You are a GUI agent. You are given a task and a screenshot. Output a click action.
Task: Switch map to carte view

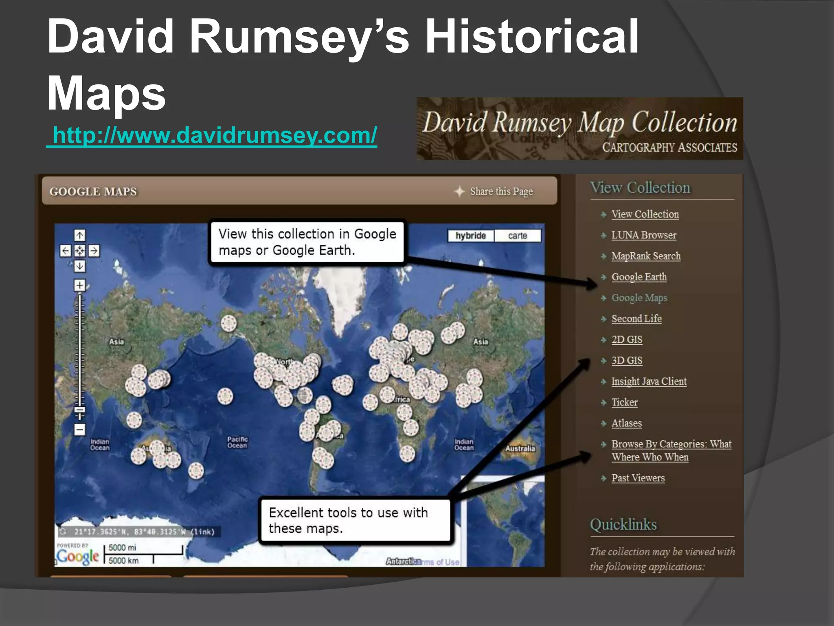coord(518,236)
